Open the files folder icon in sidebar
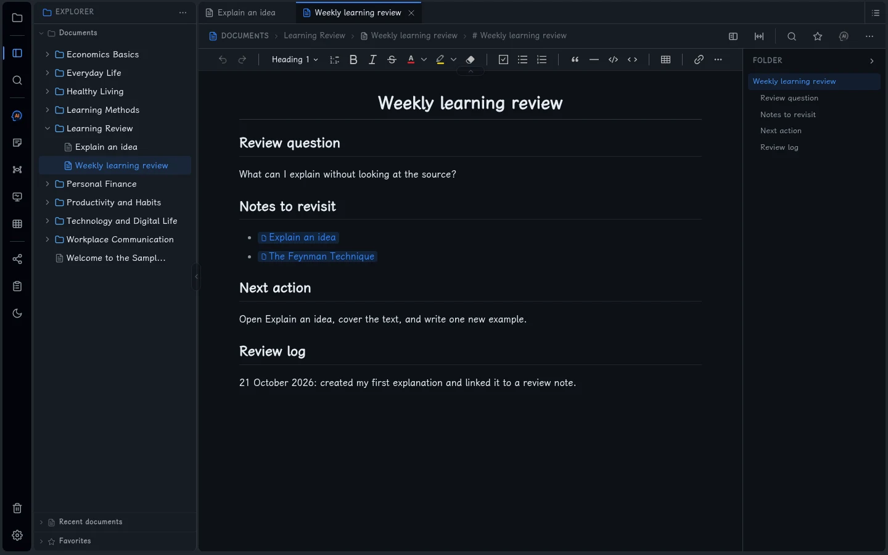The width and height of the screenshot is (888, 555). pyautogui.click(x=17, y=18)
